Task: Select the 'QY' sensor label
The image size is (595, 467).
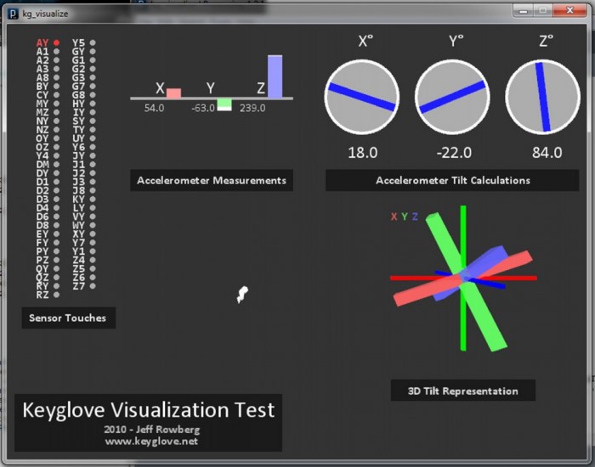Action: 42,269
